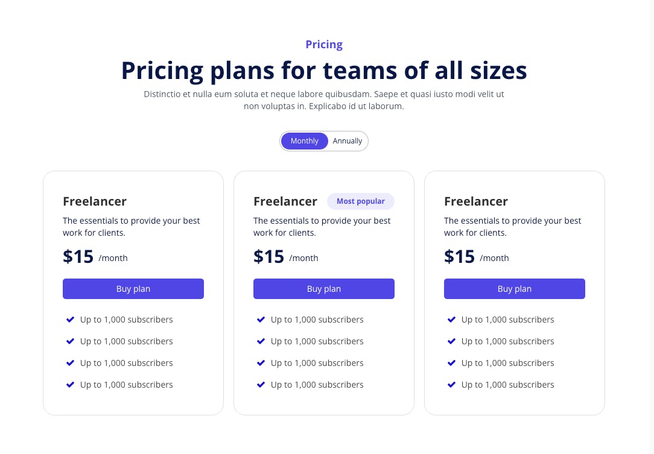Buy plan on the Most popular card
The width and height of the screenshot is (654, 454).
[323, 289]
